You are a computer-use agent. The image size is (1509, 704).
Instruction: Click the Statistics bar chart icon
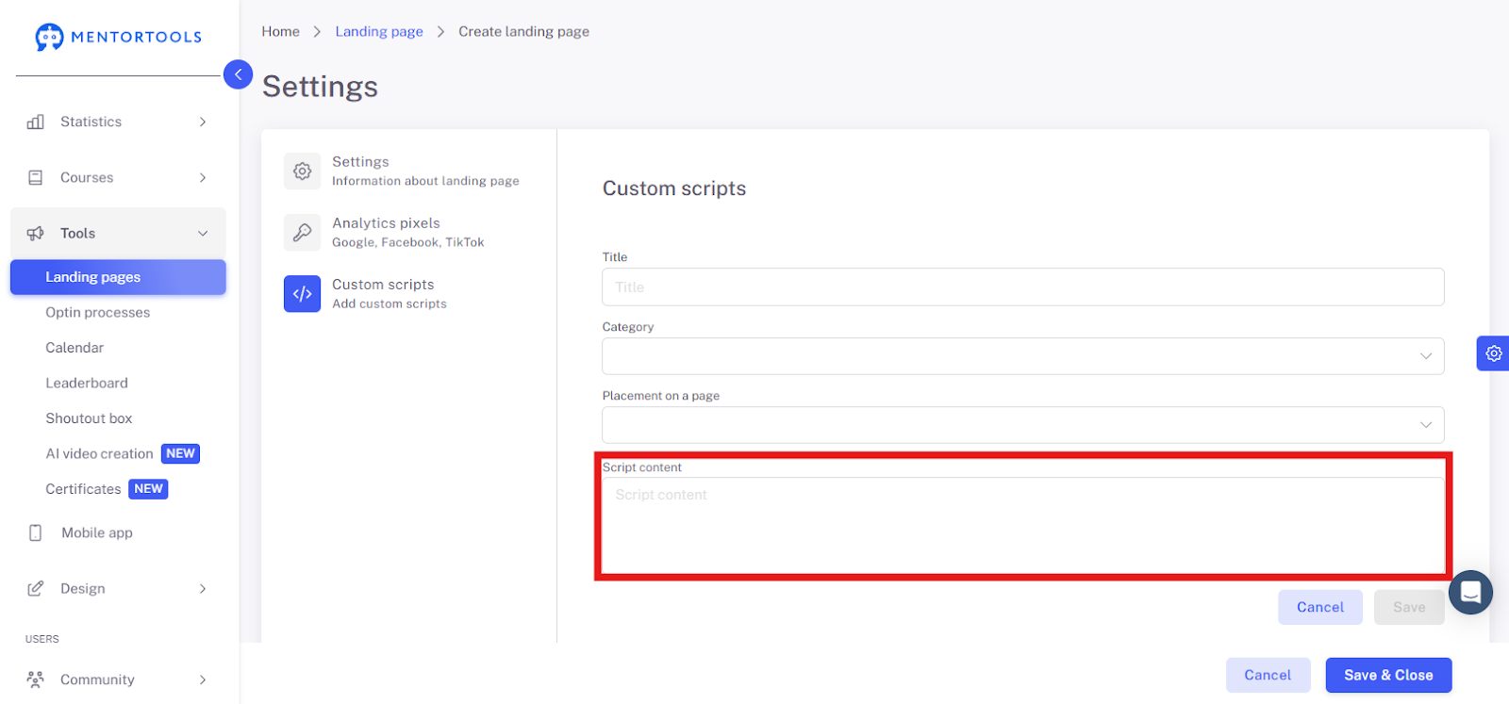(x=36, y=122)
